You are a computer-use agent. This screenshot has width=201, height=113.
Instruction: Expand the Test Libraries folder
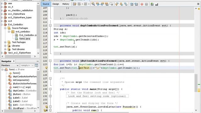coord(5,49)
